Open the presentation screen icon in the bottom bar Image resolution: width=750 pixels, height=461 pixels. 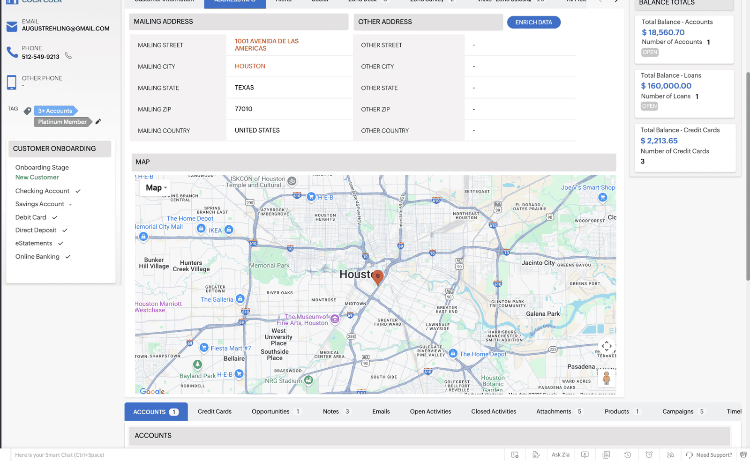(585, 455)
